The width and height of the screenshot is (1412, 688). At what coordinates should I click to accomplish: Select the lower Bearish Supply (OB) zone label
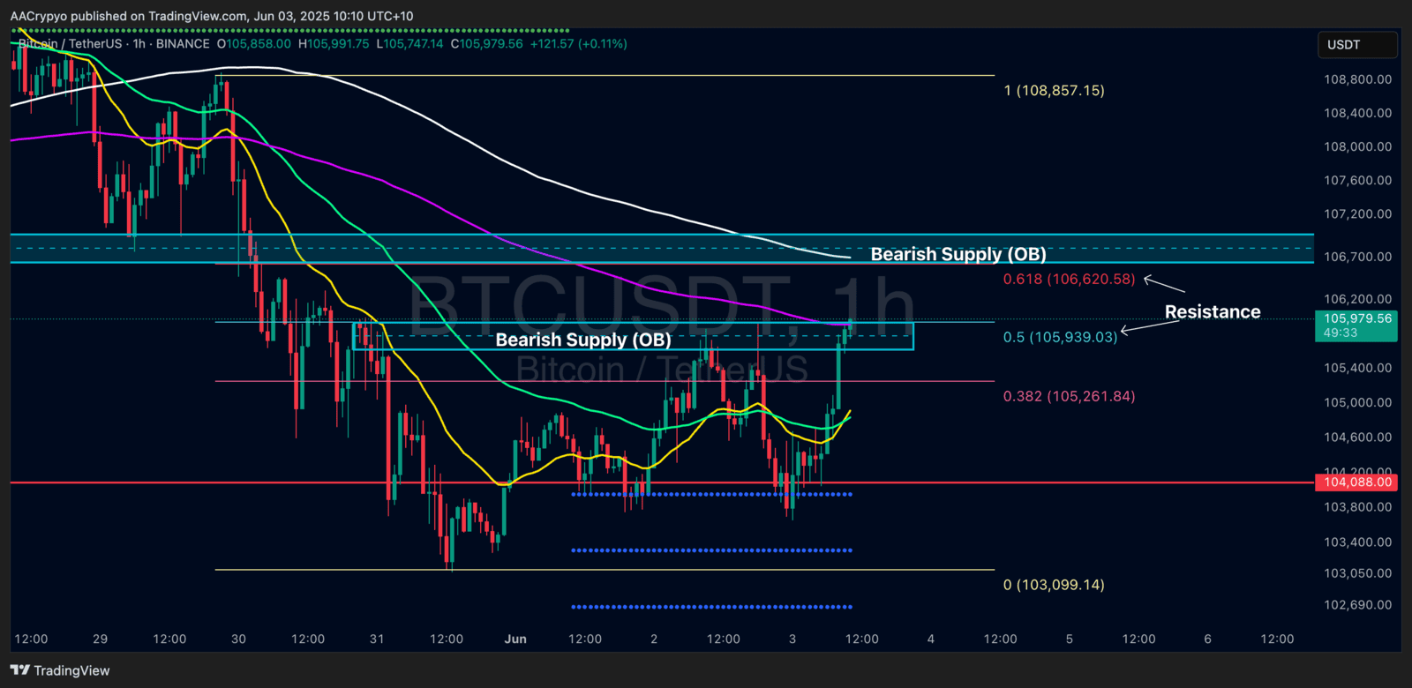[x=583, y=340]
